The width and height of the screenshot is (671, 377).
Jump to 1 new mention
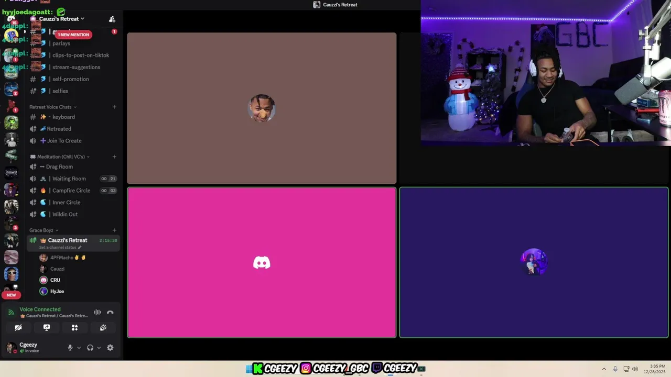(73, 35)
